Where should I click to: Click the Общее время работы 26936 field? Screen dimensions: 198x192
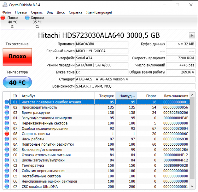(x=181, y=72)
